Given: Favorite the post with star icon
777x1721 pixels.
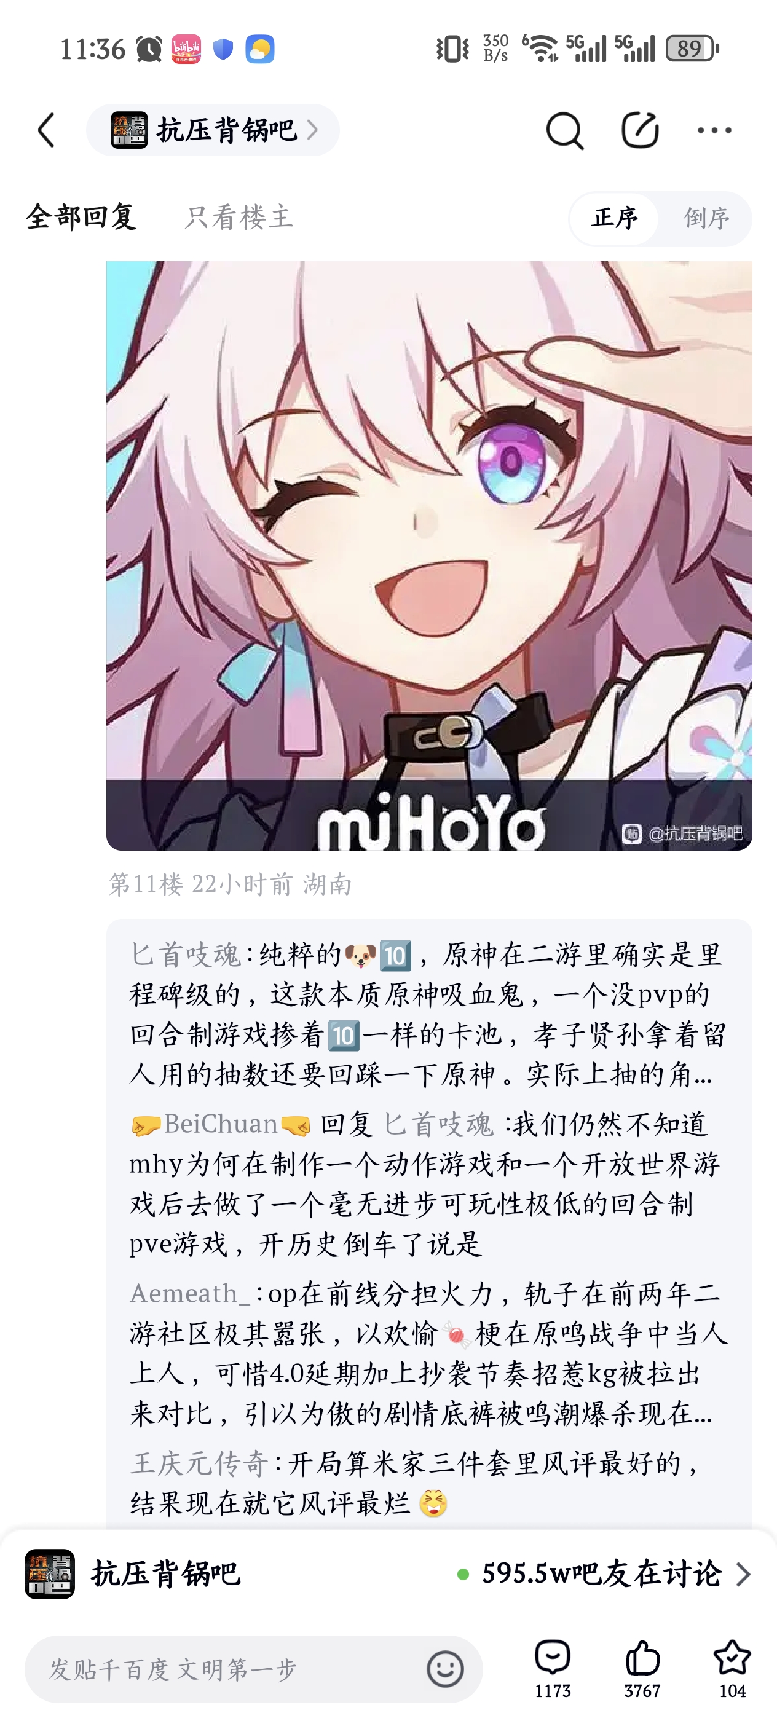Looking at the screenshot, I should point(732,1668).
